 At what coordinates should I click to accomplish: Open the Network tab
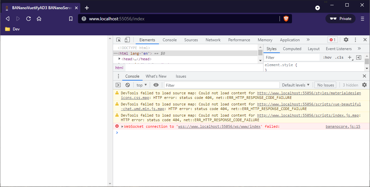coord(213,40)
